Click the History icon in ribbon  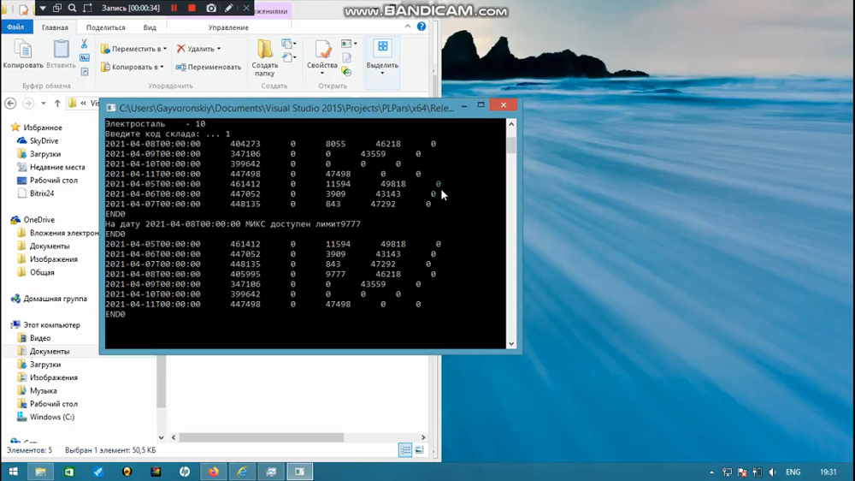pos(347,71)
